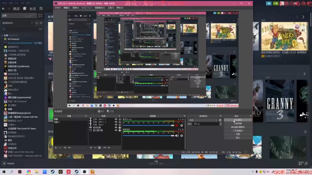Click Steam add game button

click(x=8, y=163)
